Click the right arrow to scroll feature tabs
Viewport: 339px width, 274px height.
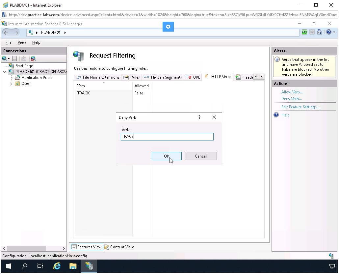(262, 76)
